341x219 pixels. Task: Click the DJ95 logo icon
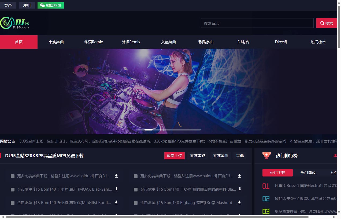[x=15, y=23]
